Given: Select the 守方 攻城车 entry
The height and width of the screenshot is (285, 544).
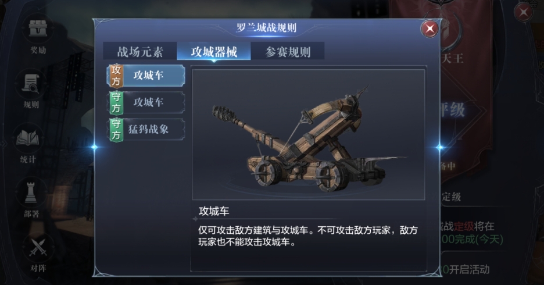Looking at the screenshot, I should [146, 102].
